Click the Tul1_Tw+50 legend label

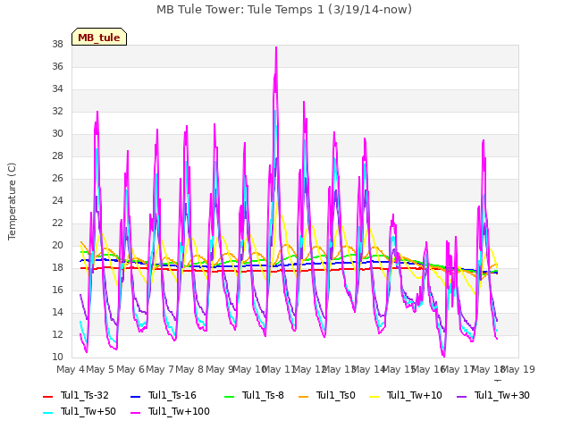(88, 411)
